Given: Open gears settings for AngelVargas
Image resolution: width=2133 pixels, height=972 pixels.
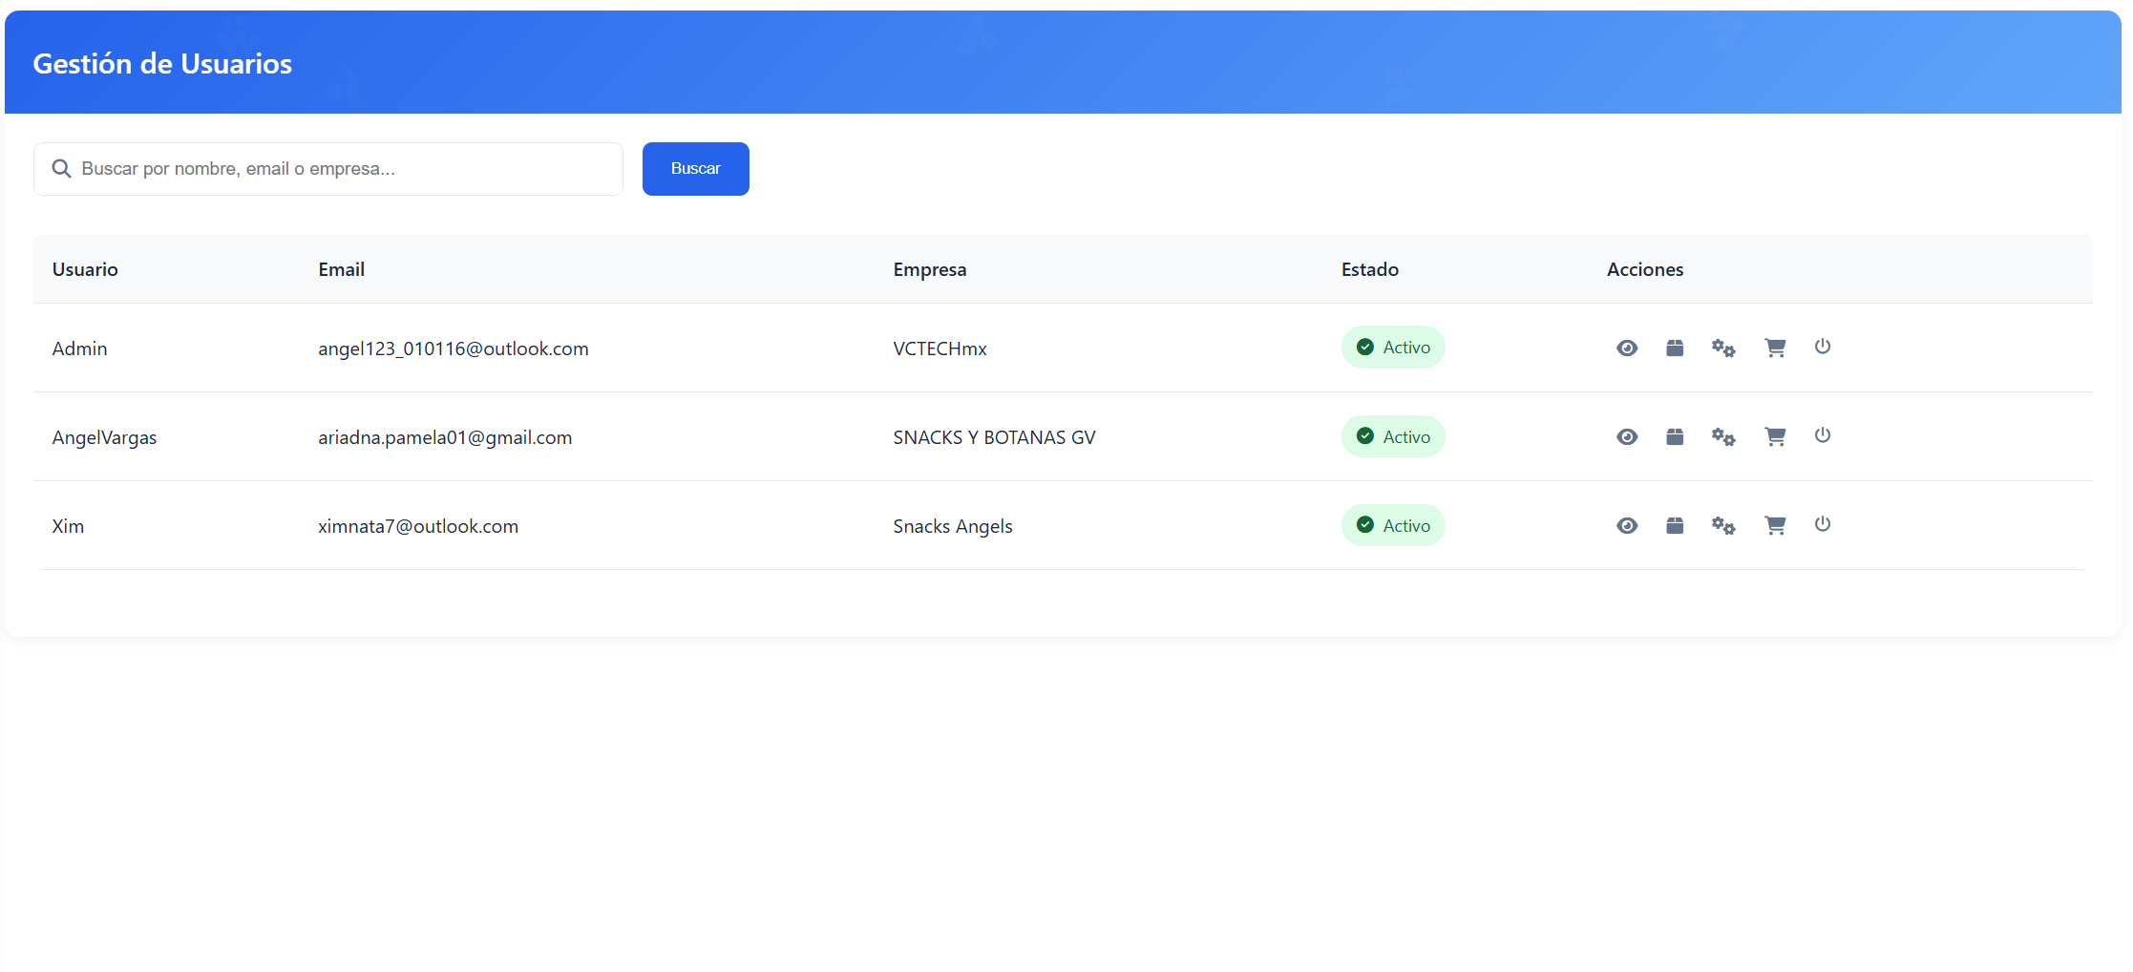Looking at the screenshot, I should 1723,437.
